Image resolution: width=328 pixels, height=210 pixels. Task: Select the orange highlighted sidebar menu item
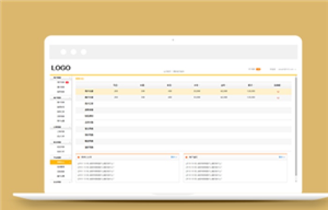(x=60, y=162)
